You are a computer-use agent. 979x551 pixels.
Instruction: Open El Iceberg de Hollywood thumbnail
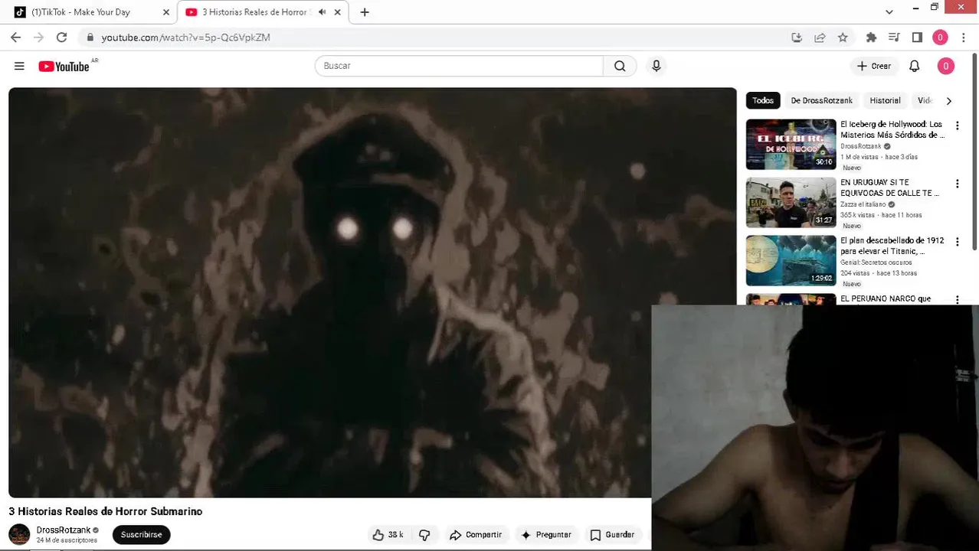click(791, 144)
